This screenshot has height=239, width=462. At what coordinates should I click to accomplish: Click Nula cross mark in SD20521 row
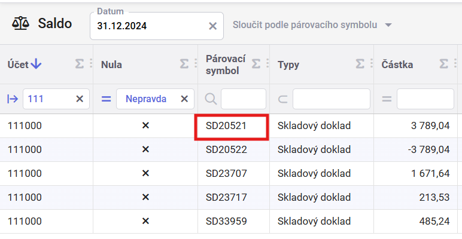click(x=145, y=125)
